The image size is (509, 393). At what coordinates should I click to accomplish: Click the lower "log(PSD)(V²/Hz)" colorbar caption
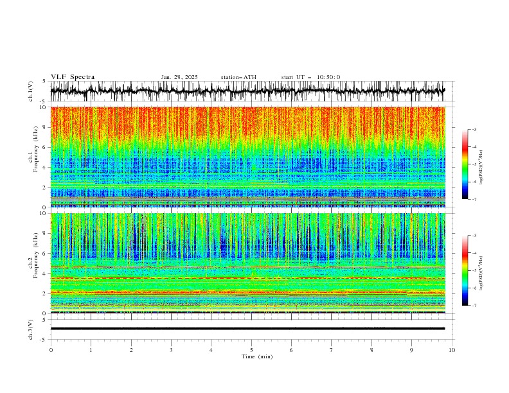481,273
